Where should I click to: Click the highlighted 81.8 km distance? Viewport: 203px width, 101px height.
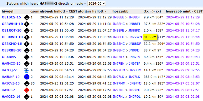tap(150, 37)
